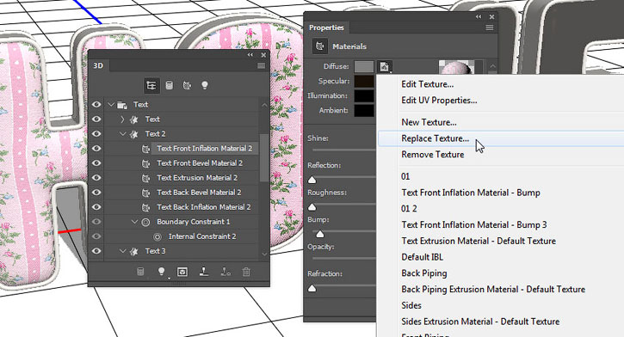
Task: Select the Whole Scene filter icon
Action: coord(151,85)
